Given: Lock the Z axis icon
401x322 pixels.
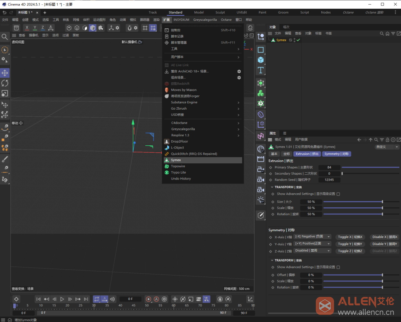Looking at the screenshot, I should [43, 28].
